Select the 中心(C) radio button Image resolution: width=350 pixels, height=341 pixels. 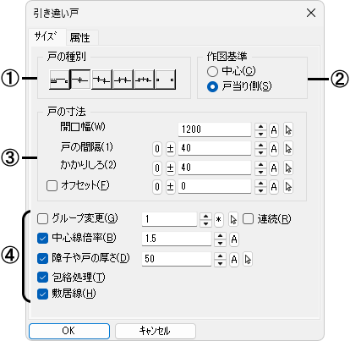click(212, 71)
